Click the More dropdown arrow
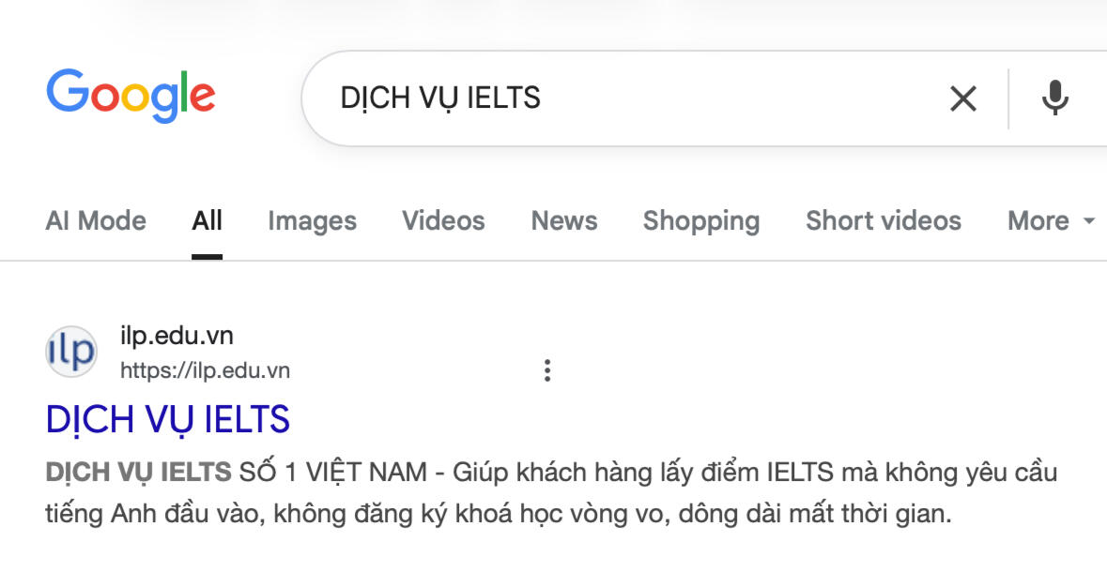1107x571 pixels. (x=1088, y=221)
